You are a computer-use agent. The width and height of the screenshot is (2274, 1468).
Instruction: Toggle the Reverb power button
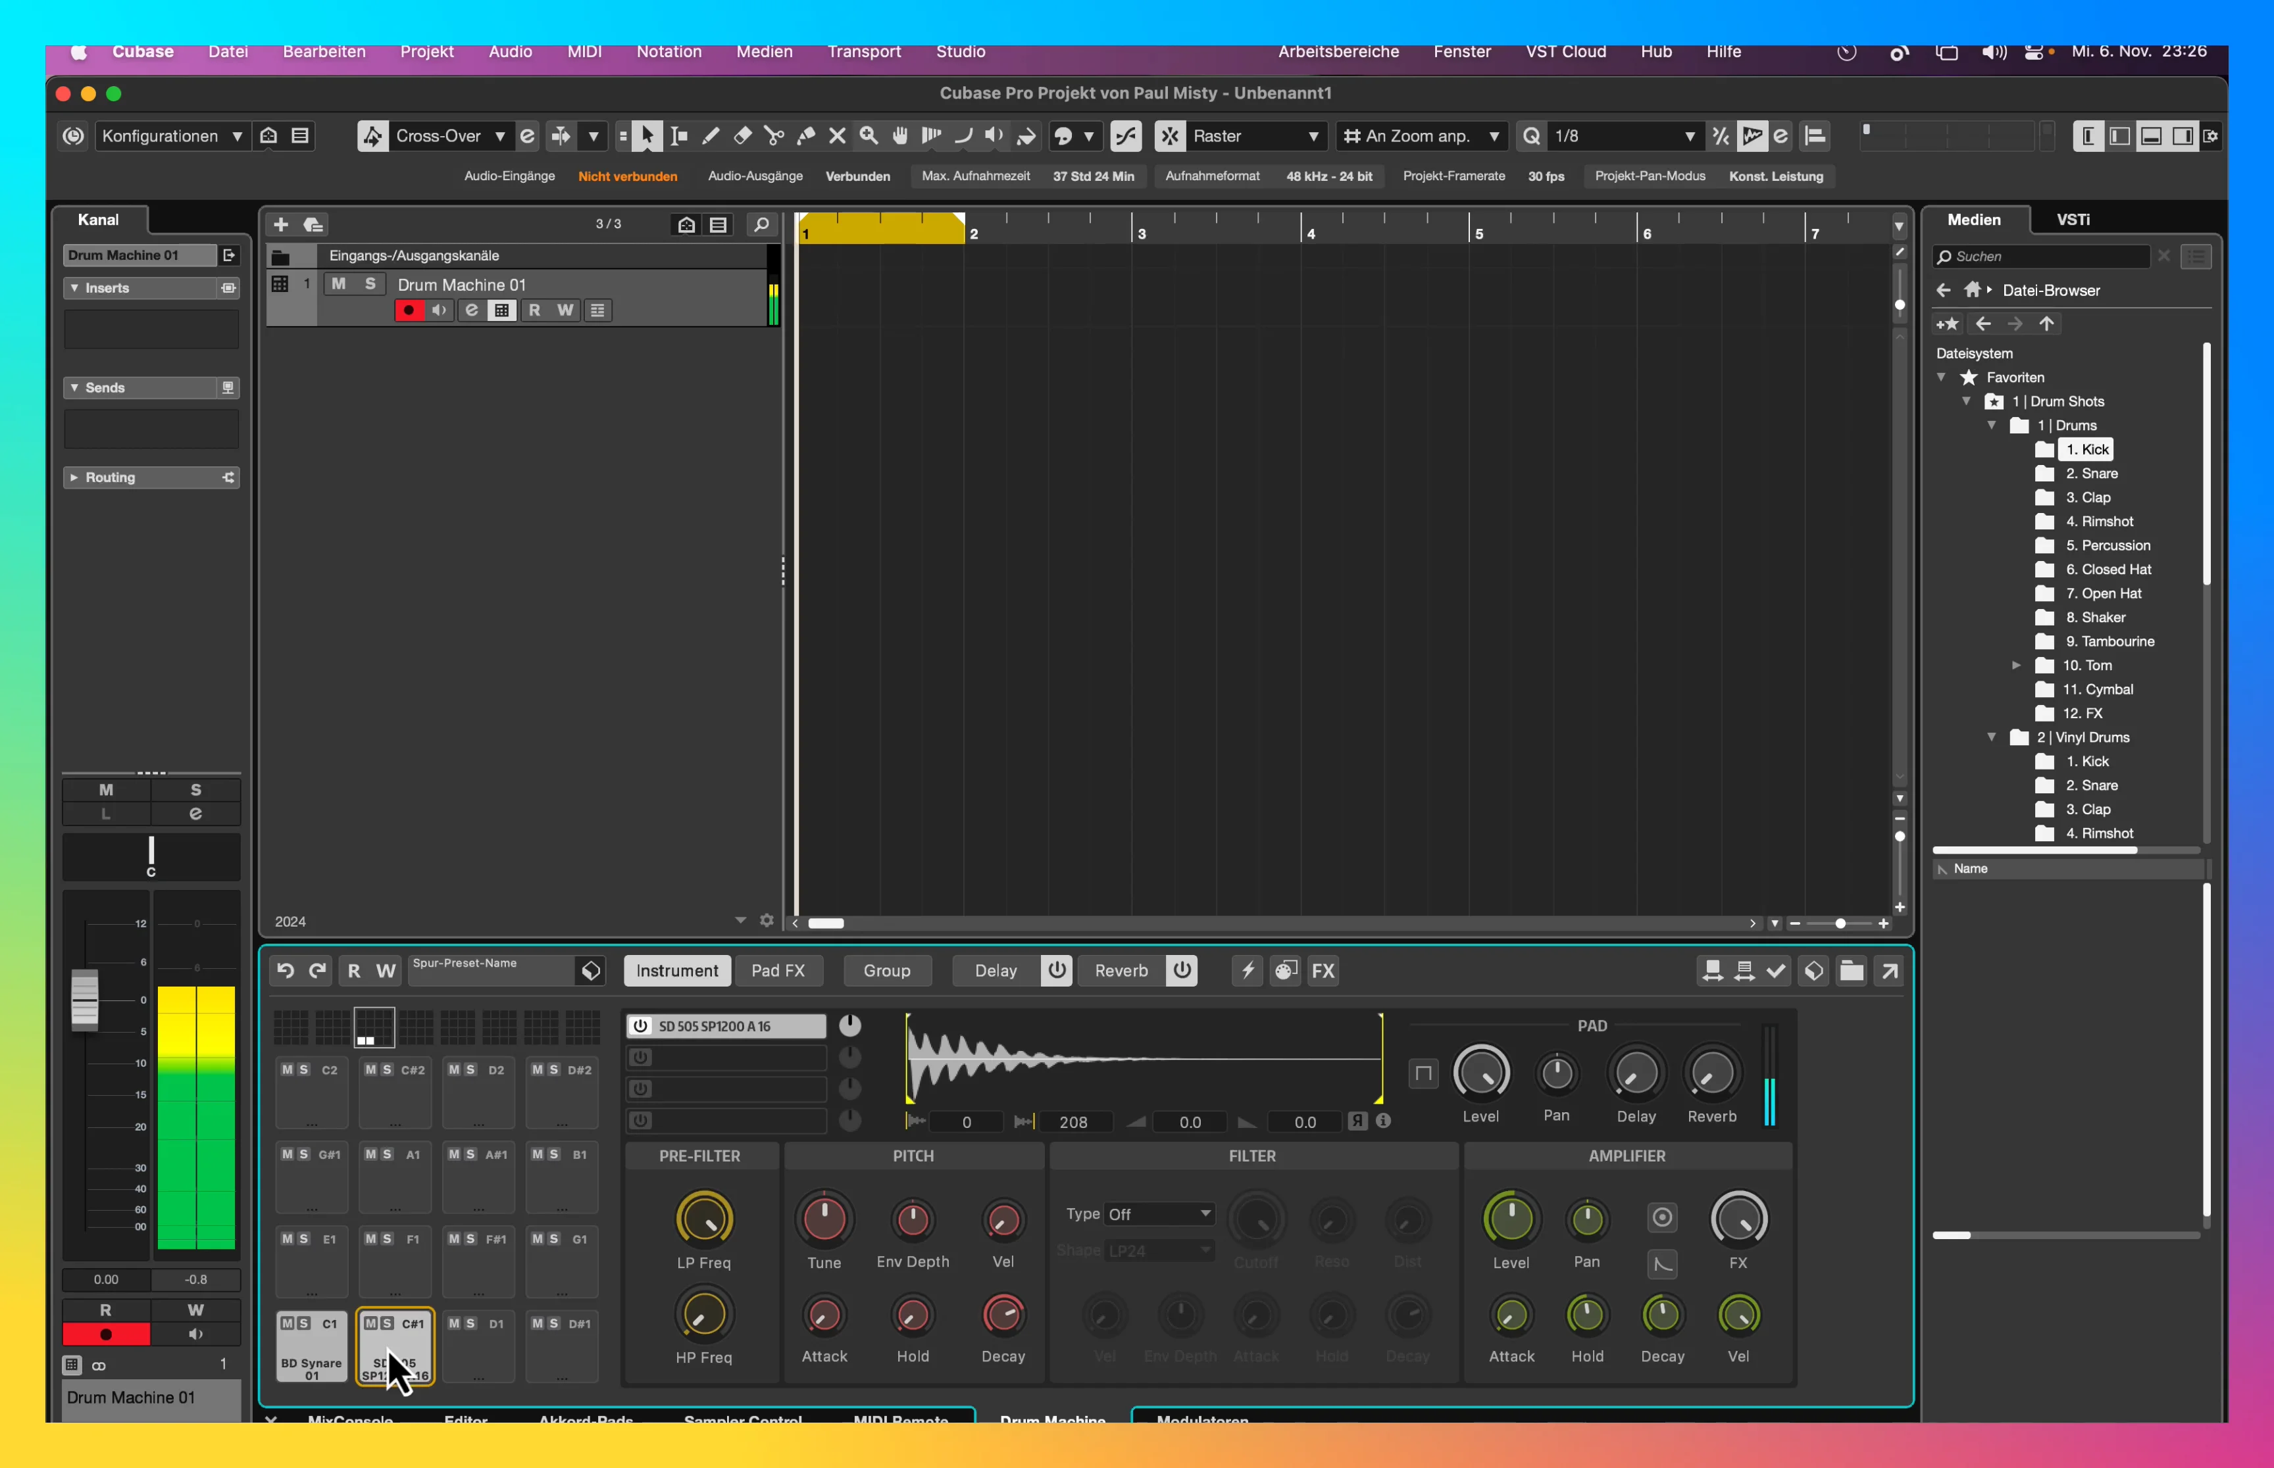click(x=1181, y=970)
